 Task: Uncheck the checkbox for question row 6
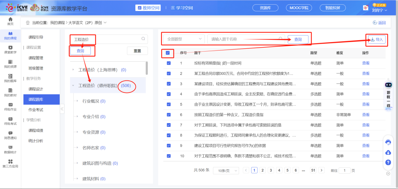(x=169, y=115)
